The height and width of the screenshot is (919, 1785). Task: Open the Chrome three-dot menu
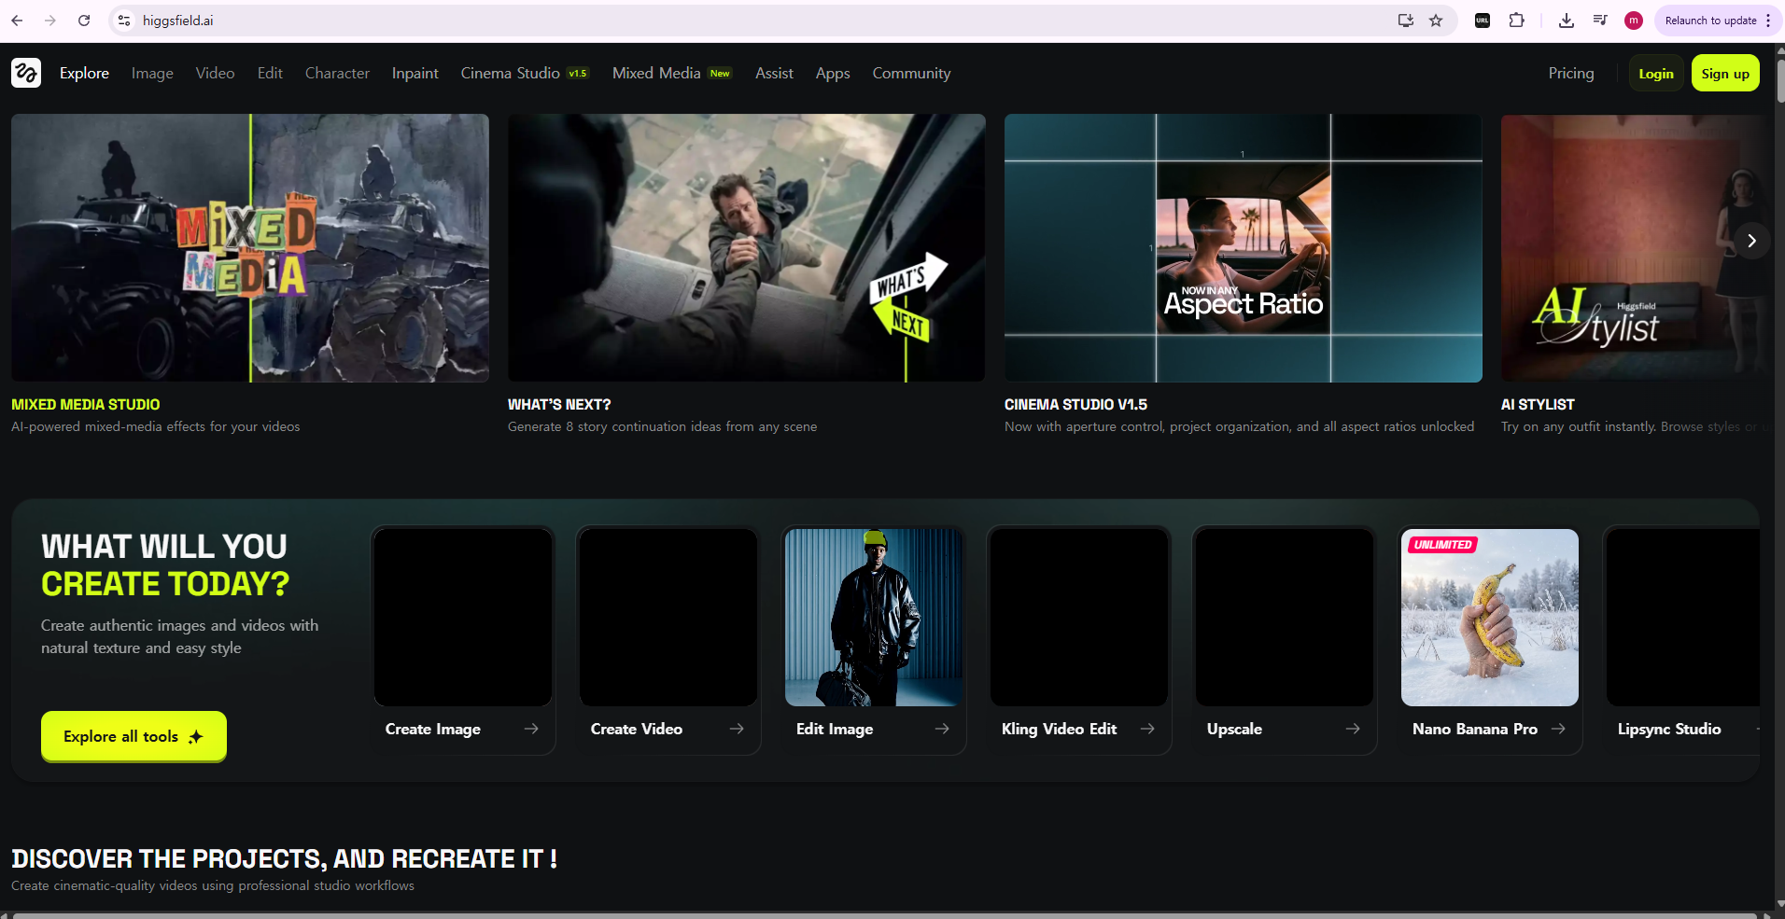coord(1768,21)
